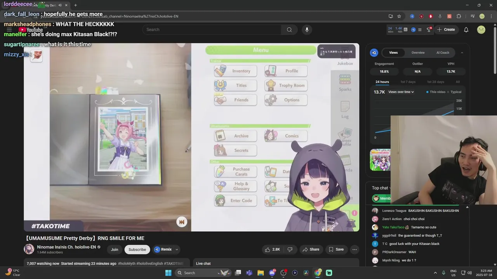
Task: Open the Inventory menu item in game
Action: click(235, 71)
